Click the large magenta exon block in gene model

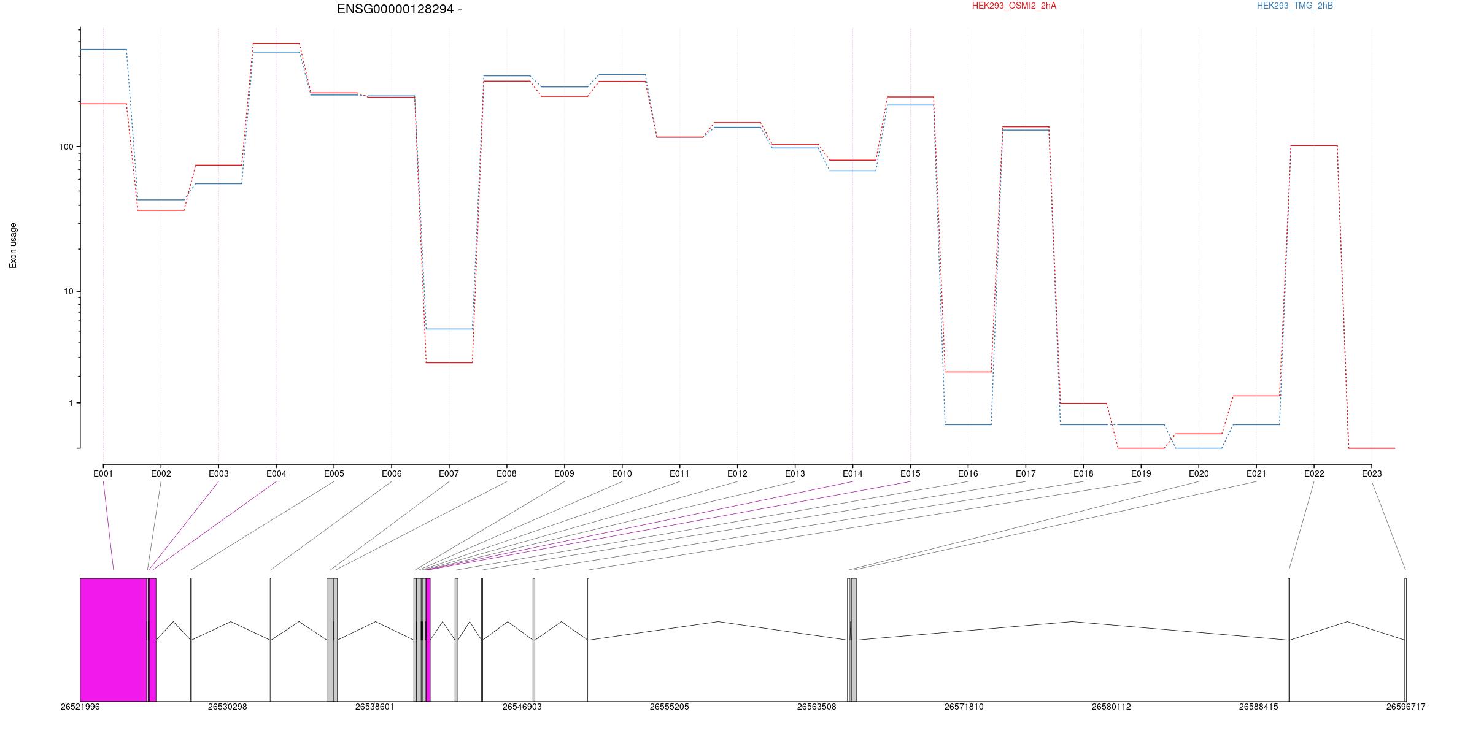114,640
